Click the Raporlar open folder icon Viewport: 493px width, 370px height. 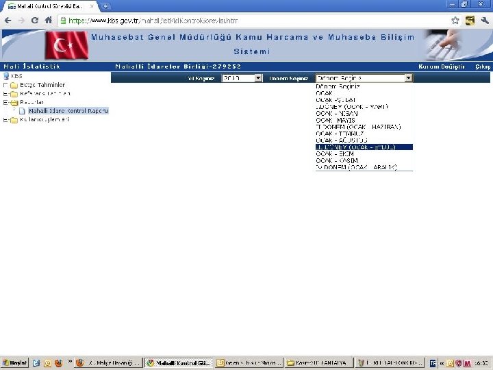click(14, 103)
